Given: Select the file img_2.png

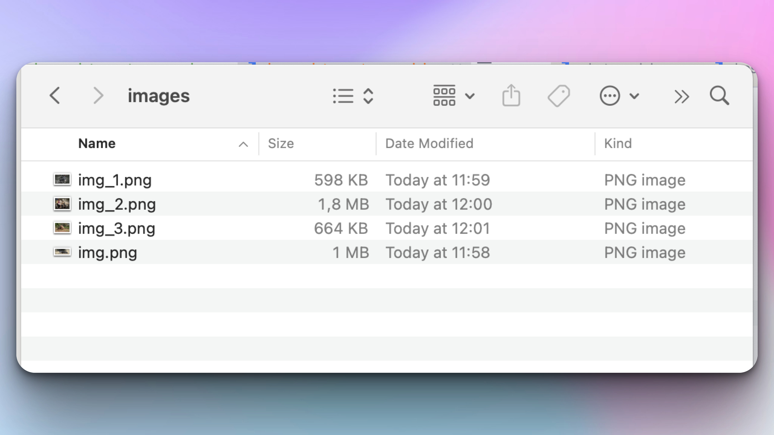Looking at the screenshot, I should tap(116, 204).
